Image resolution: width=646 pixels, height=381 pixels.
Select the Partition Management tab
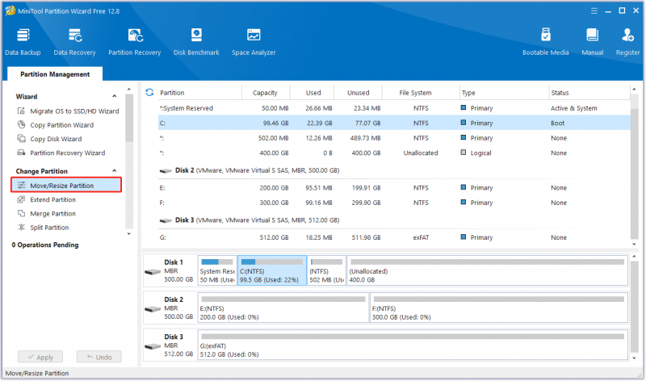coord(55,74)
